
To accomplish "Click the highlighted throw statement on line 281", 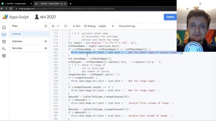I will click(x=126, y=52).
